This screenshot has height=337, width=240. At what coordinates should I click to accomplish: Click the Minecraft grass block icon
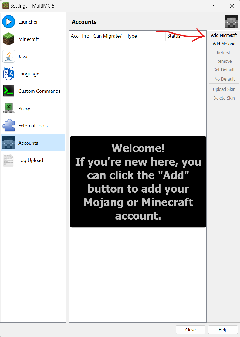[x=9, y=39]
